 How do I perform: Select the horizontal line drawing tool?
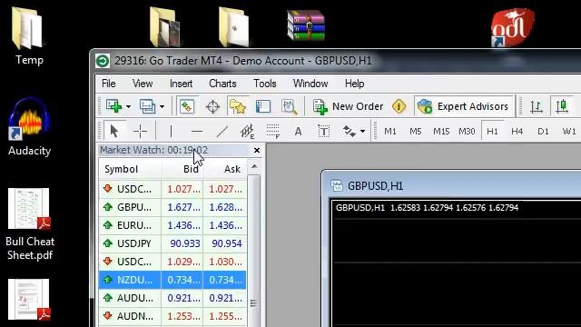[x=196, y=131]
